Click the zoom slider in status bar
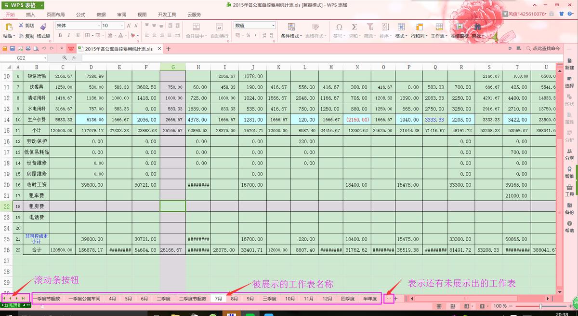578x316 pixels. (540, 306)
